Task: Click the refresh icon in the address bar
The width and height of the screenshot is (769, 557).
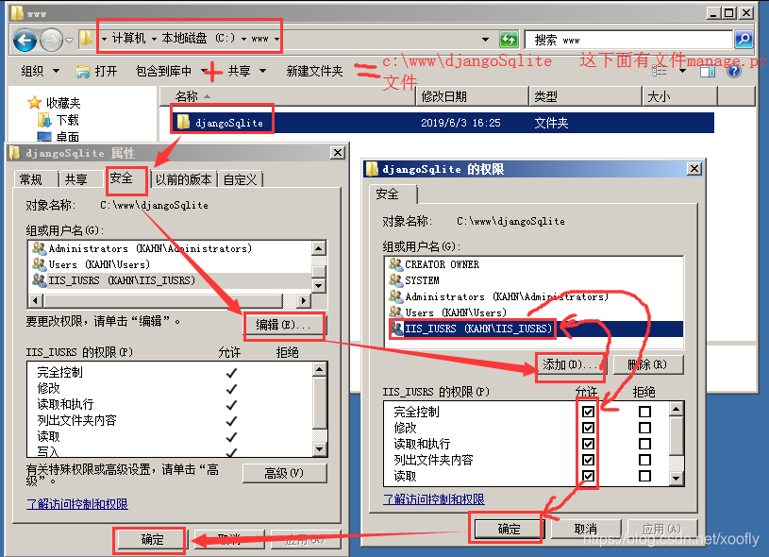Action: 510,40
